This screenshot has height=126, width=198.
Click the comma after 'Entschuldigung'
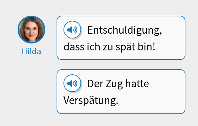pyautogui.click(x=161, y=33)
